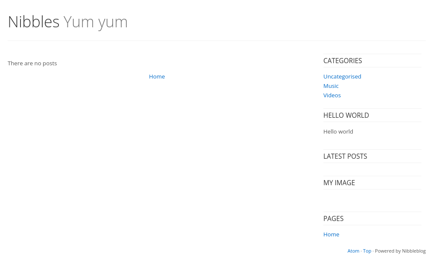Screen dimensions: 433x259
Task: Open the Atom feed link
Action: [x=353, y=251]
